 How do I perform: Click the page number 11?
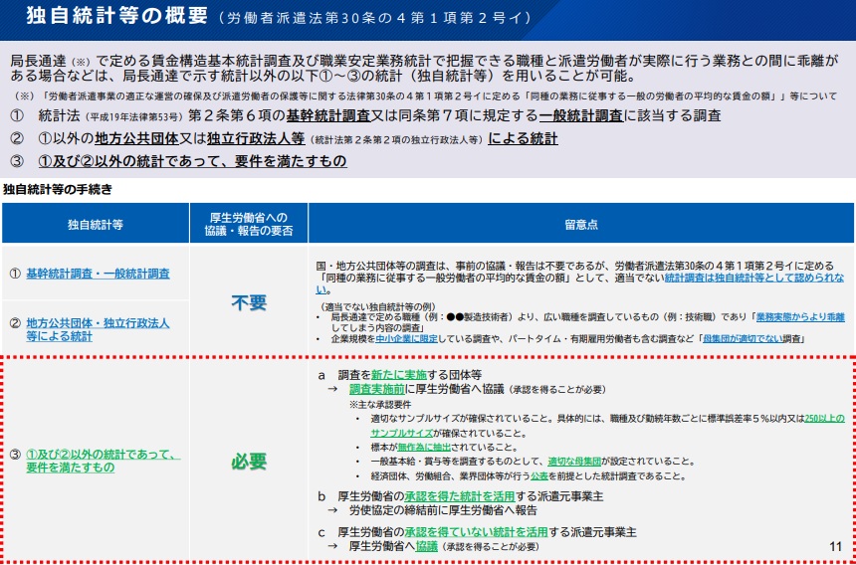(834, 546)
